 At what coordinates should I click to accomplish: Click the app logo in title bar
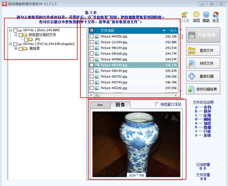coord(5,4)
